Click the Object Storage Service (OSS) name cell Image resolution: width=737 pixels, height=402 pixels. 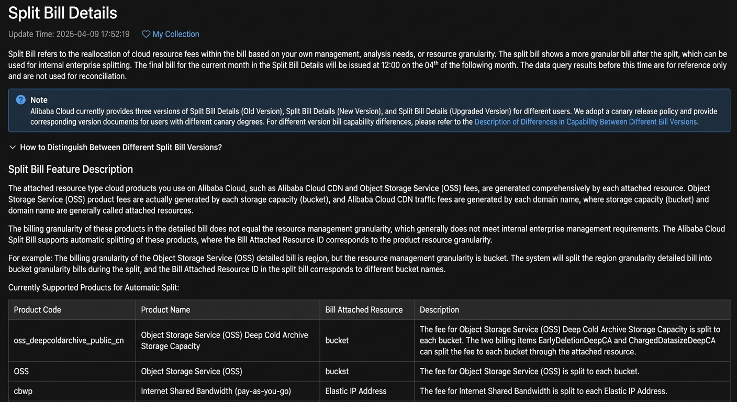pyautogui.click(x=228, y=372)
